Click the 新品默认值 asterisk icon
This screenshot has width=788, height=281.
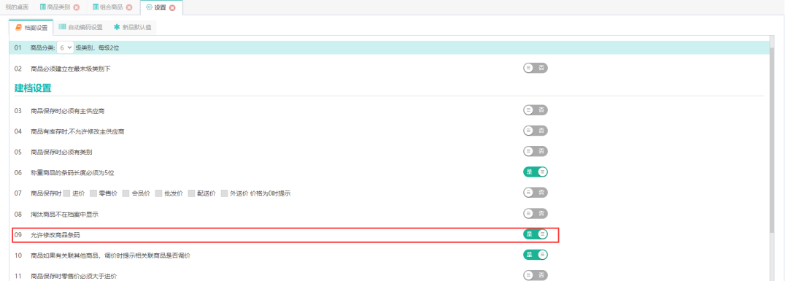[117, 27]
